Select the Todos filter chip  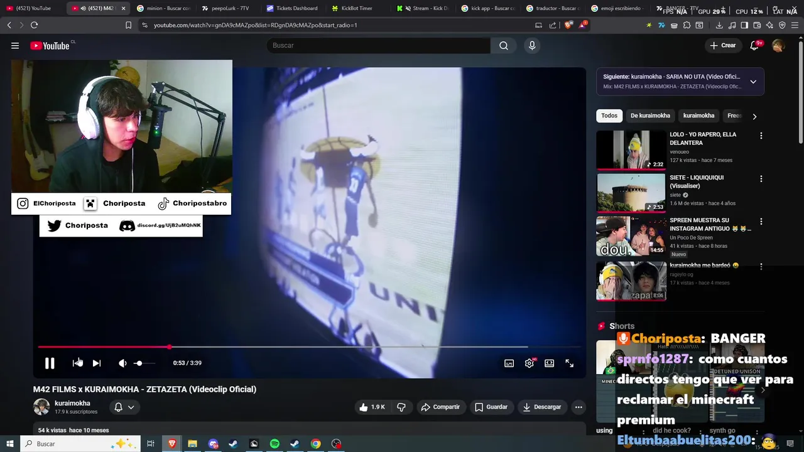(609, 116)
